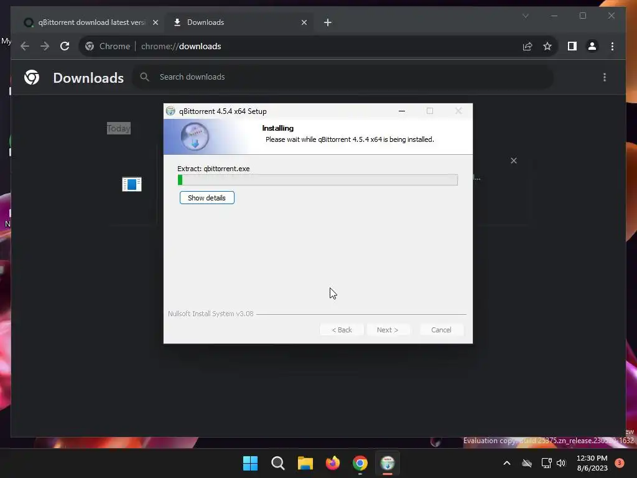This screenshot has height=478, width=637.
Task: Minimize the qBittorrent Setup window
Action: (x=402, y=111)
